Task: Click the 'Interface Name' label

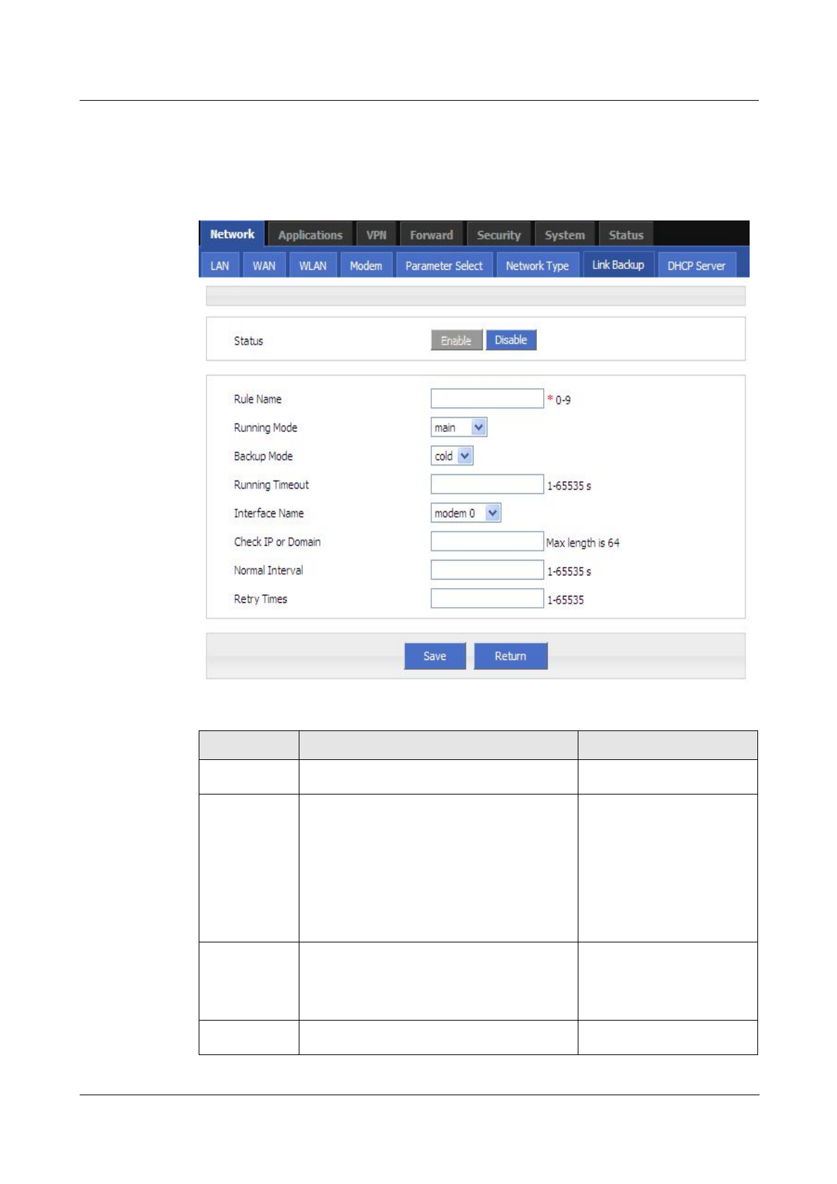Action: [269, 513]
